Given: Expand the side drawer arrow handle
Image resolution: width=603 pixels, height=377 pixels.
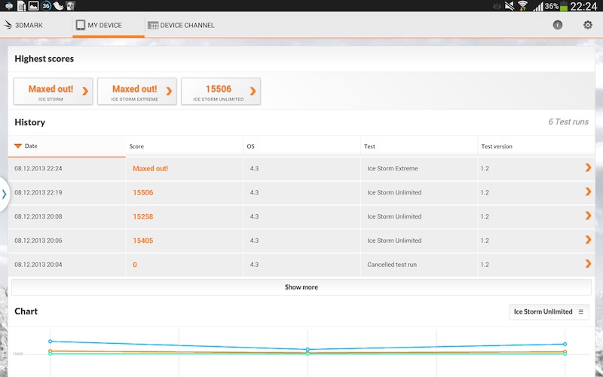Looking at the screenshot, I should pyautogui.click(x=5, y=195).
